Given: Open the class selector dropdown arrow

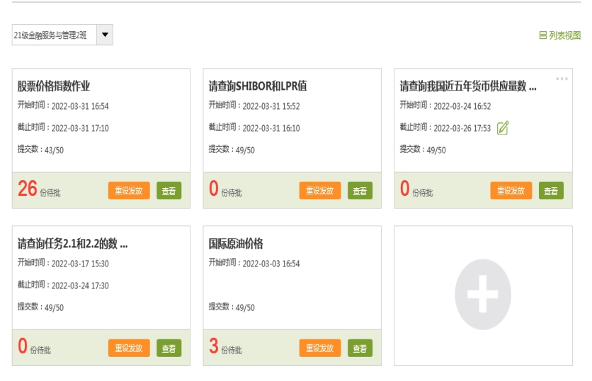Looking at the screenshot, I should [x=105, y=35].
